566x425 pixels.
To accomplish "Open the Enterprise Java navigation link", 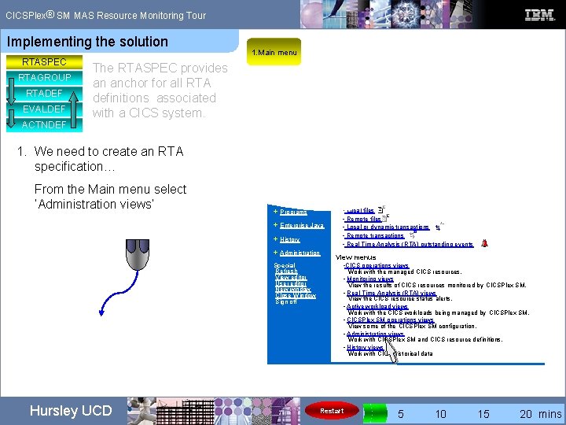I will click(302, 226).
